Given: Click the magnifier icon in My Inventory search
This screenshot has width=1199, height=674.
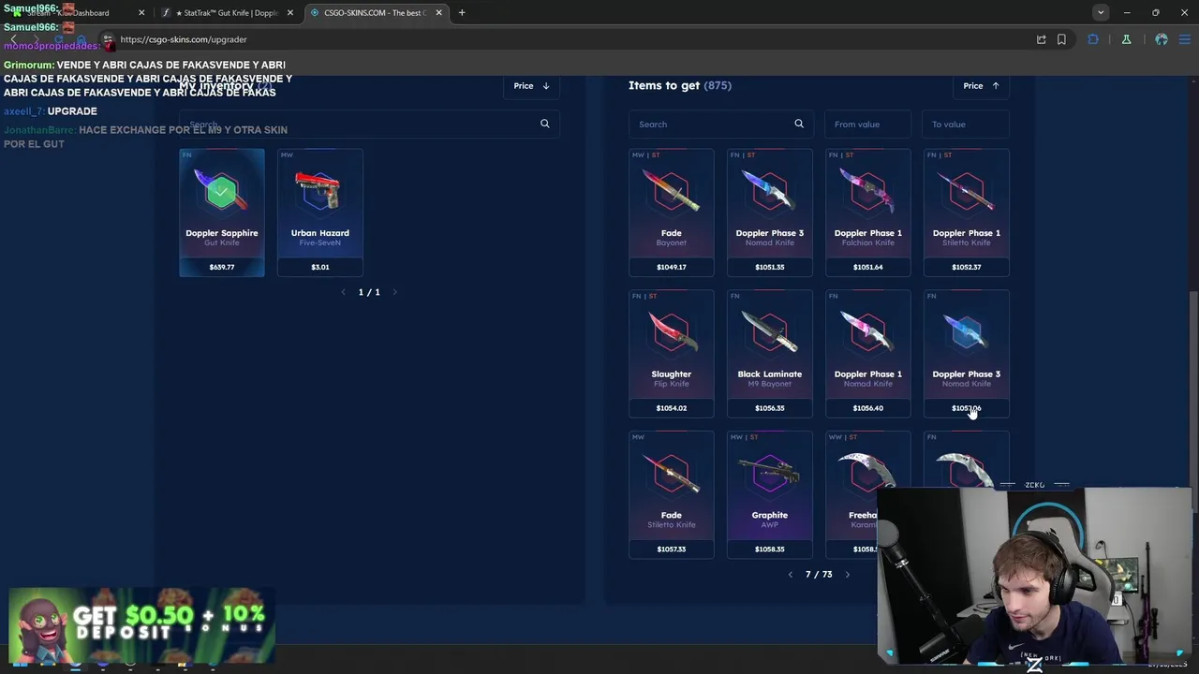Looking at the screenshot, I should [545, 124].
